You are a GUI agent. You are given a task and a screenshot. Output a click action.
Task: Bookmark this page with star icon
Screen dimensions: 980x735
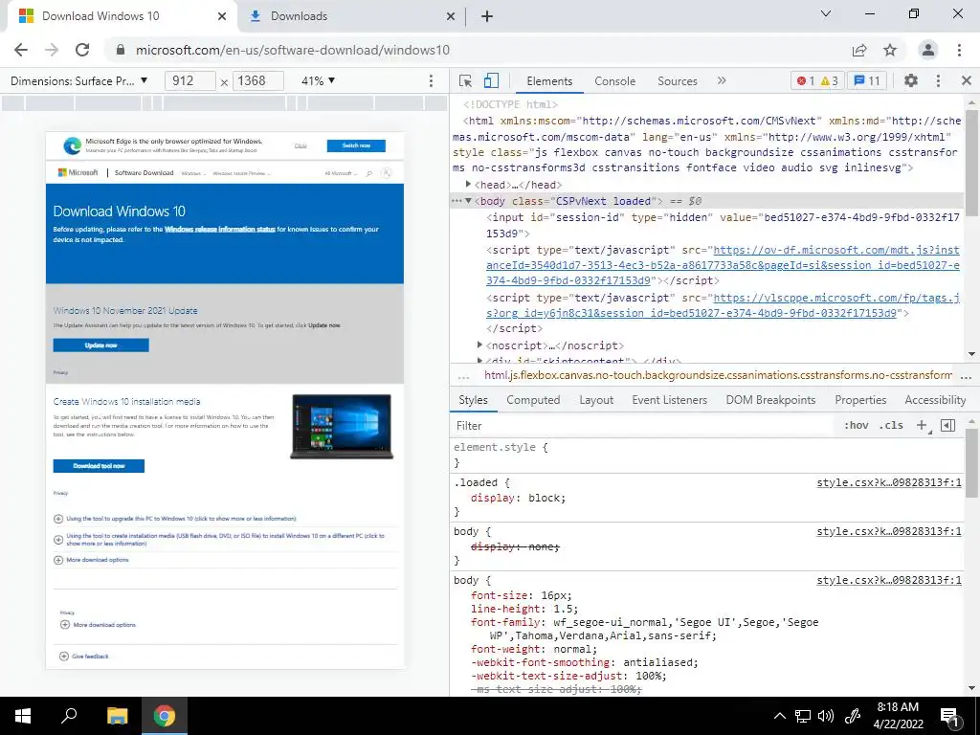890,50
